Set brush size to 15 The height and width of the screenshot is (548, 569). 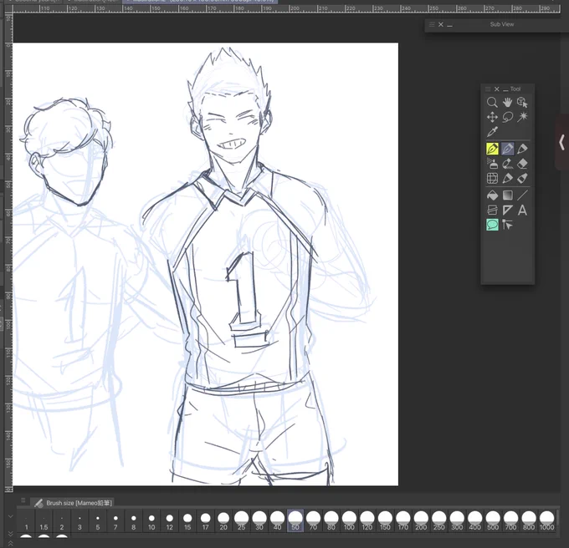[x=187, y=520]
